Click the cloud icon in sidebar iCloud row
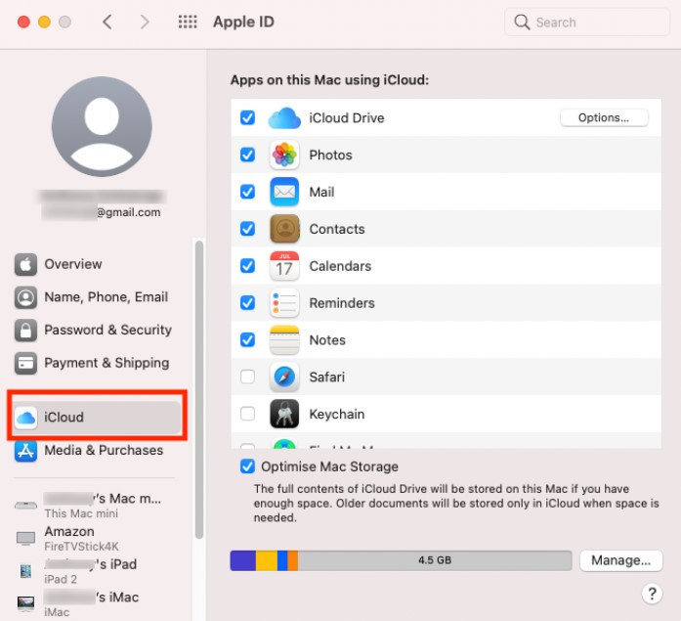Screen dimensions: 681x621 click(25, 418)
